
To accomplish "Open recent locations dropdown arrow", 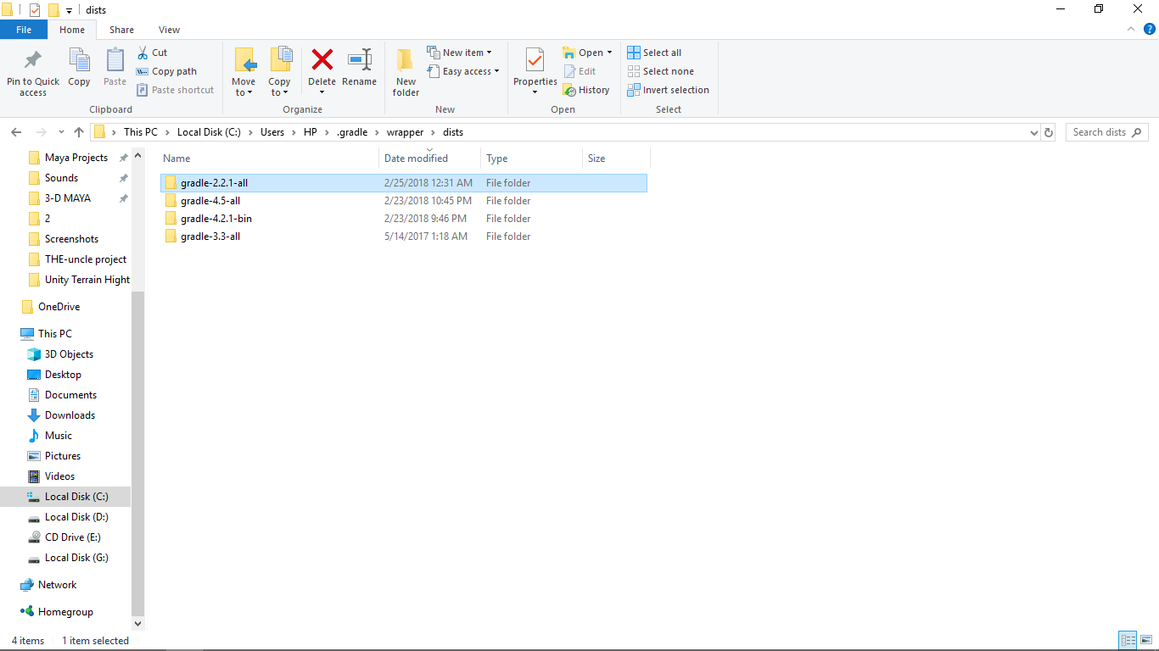I will tap(61, 132).
